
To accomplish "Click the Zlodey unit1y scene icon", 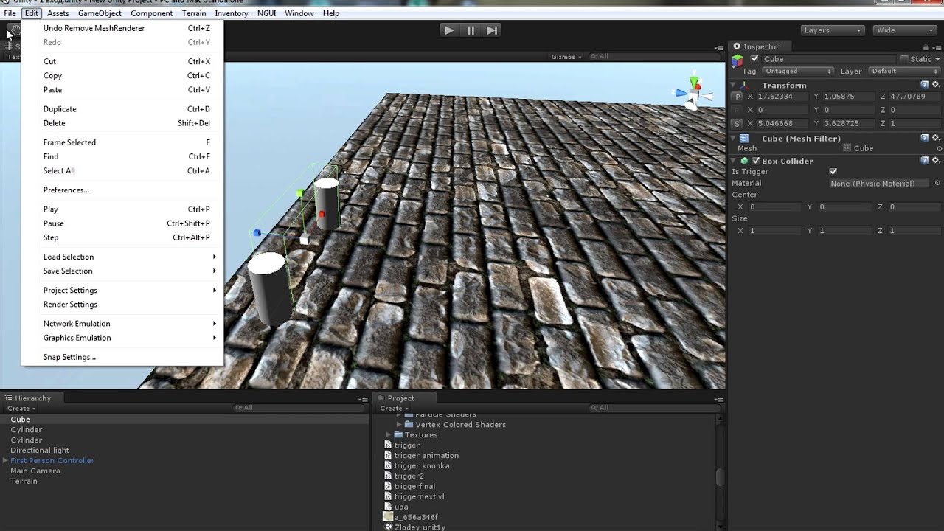I will click(388, 527).
